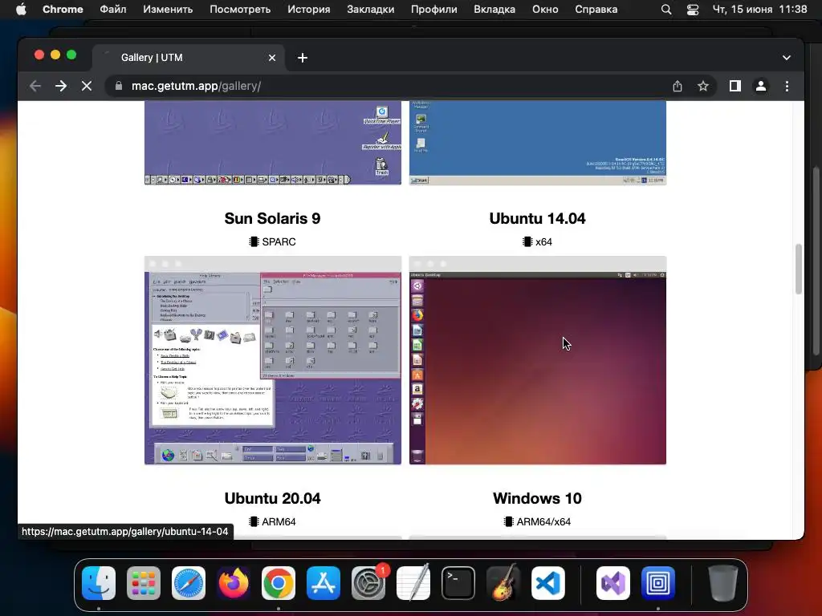The height and width of the screenshot is (616, 822).
Task: Click the Chrome forward arrow
Action: (61, 86)
